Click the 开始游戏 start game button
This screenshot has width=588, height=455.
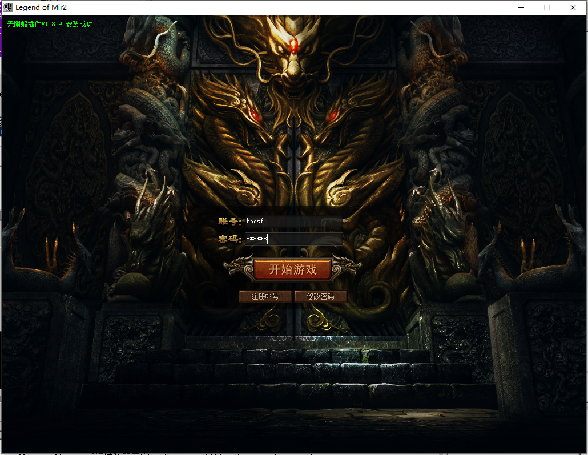point(292,269)
